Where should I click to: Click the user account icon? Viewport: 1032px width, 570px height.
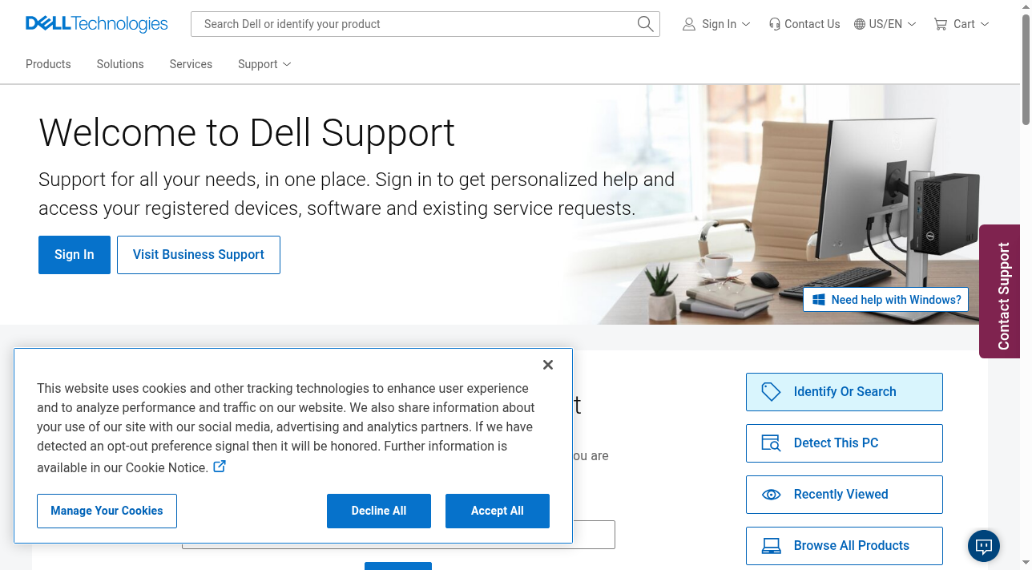click(689, 24)
